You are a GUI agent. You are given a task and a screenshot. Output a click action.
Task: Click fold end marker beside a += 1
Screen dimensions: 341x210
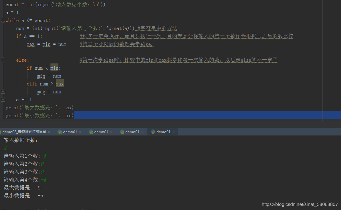(3, 100)
